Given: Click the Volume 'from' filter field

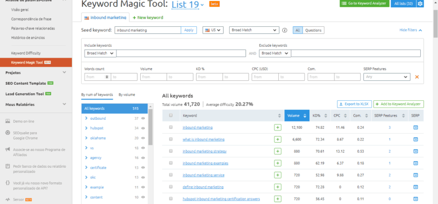Looking at the screenshot, I should [154, 77].
